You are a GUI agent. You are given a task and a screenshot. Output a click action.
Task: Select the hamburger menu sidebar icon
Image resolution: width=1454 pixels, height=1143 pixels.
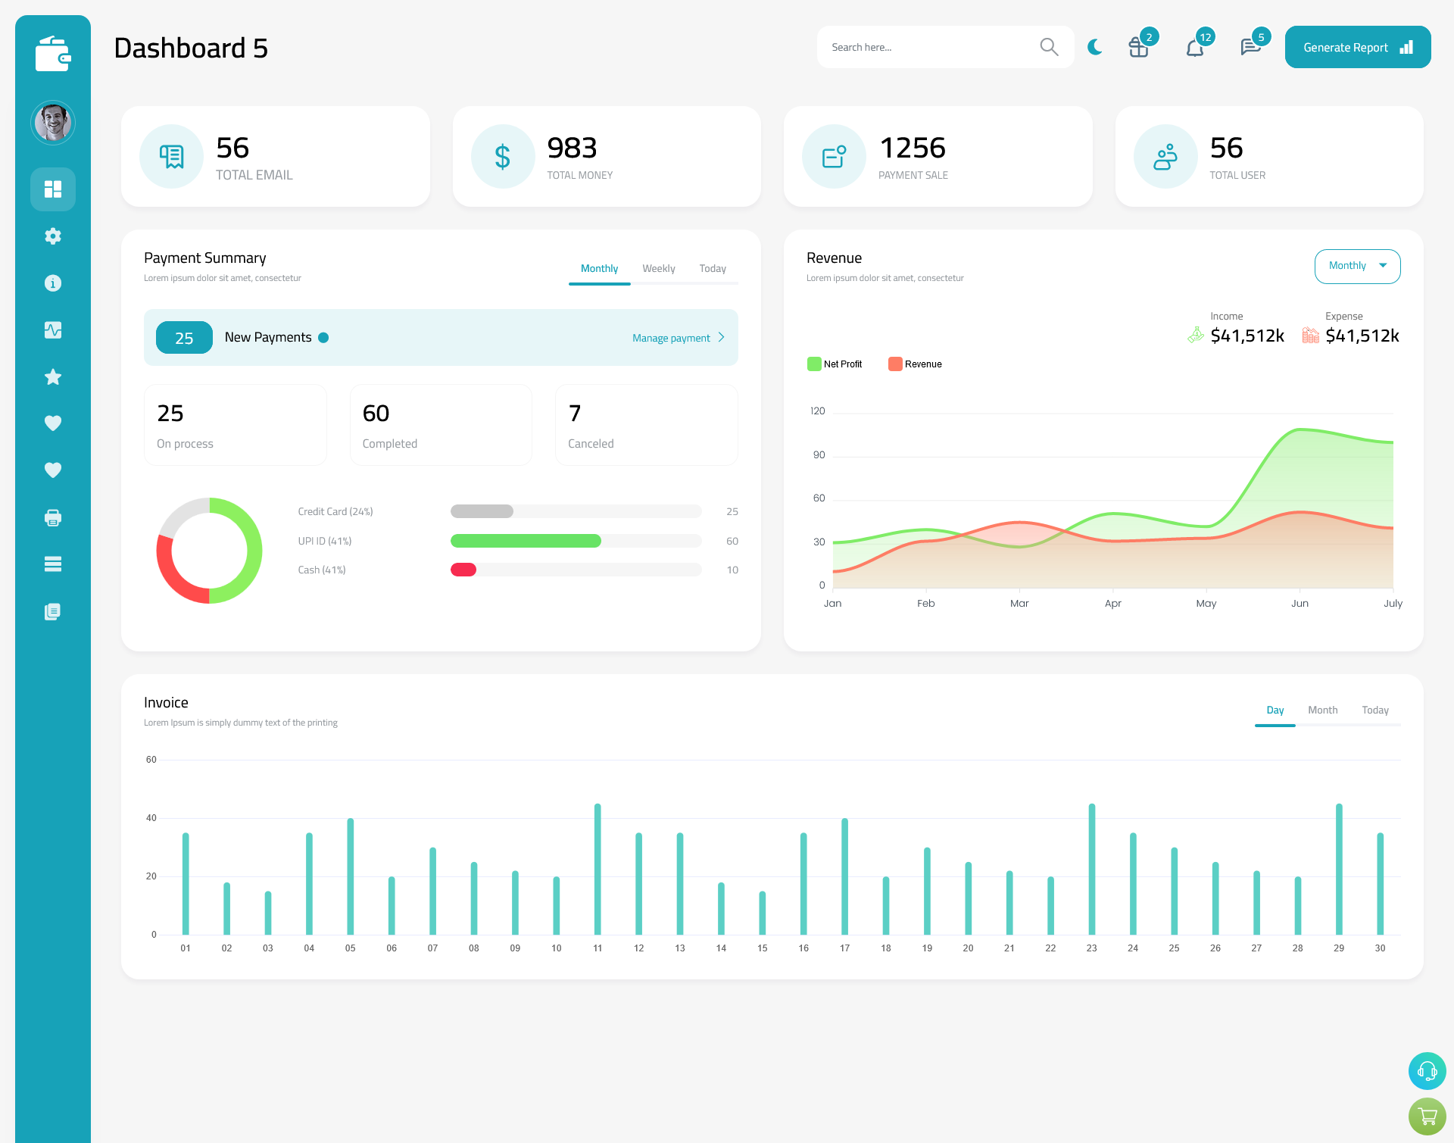tap(52, 564)
